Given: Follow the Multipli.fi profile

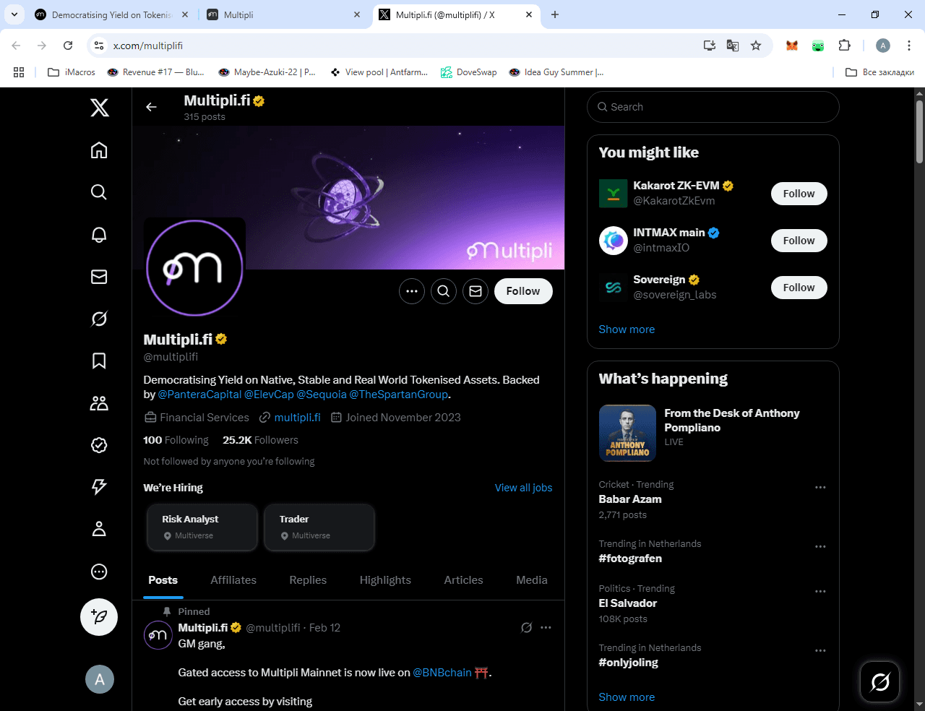Looking at the screenshot, I should tap(523, 291).
